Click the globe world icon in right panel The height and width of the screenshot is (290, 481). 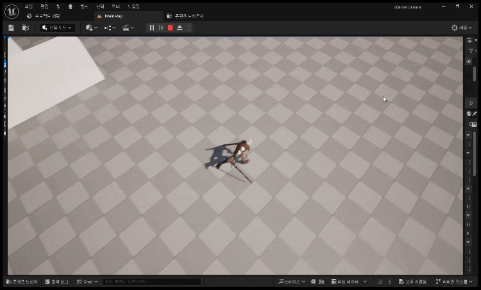click(469, 114)
